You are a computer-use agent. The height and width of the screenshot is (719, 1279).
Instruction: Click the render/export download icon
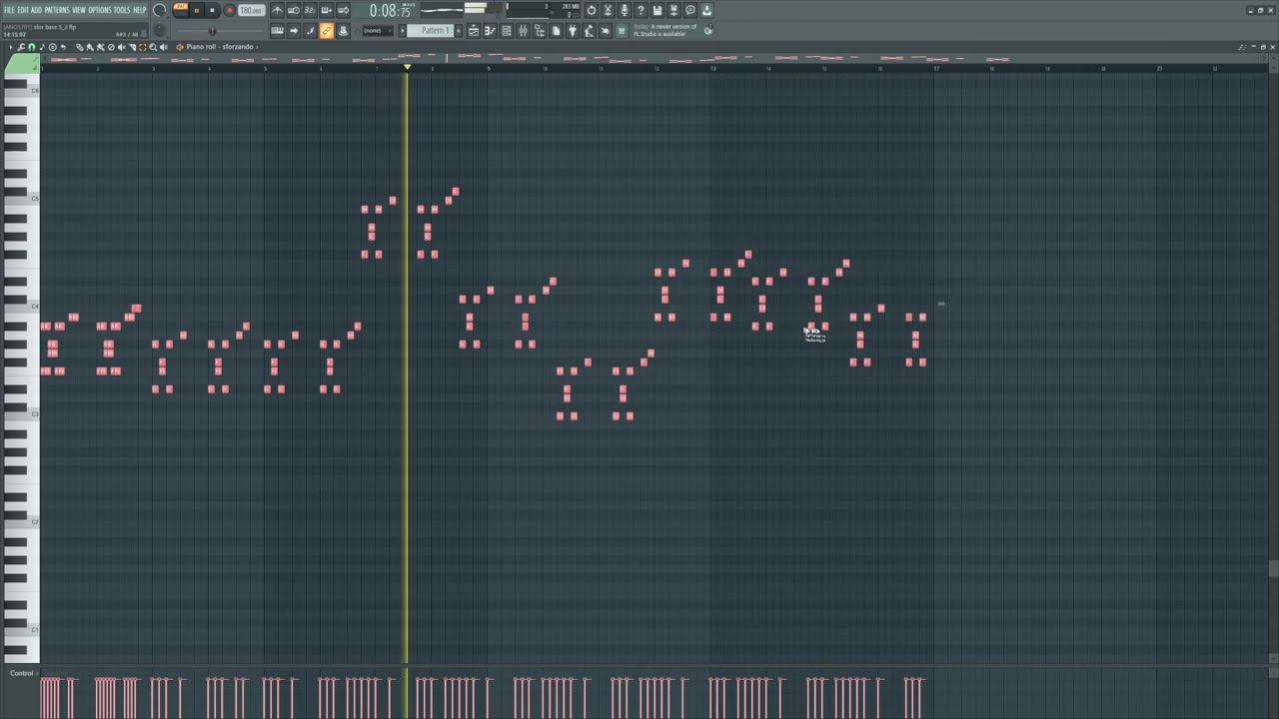coord(706,10)
